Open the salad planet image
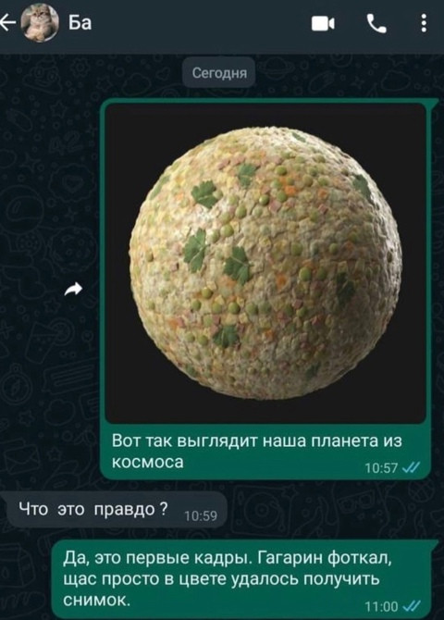The width and height of the screenshot is (444, 620). click(x=265, y=263)
